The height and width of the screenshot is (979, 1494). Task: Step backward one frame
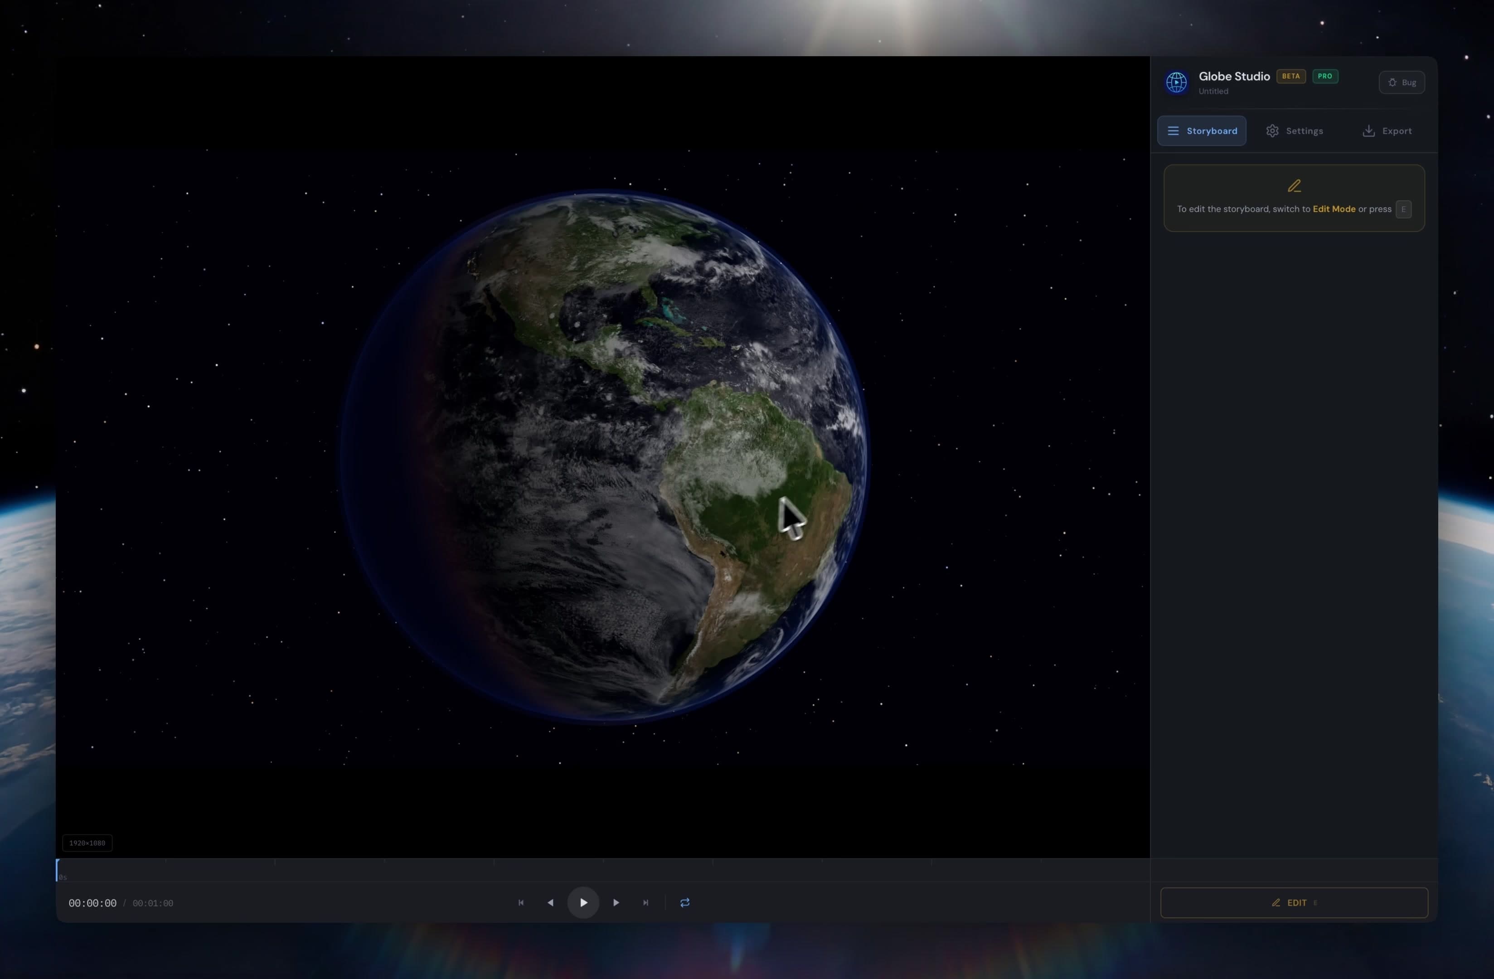click(x=551, y=902)
